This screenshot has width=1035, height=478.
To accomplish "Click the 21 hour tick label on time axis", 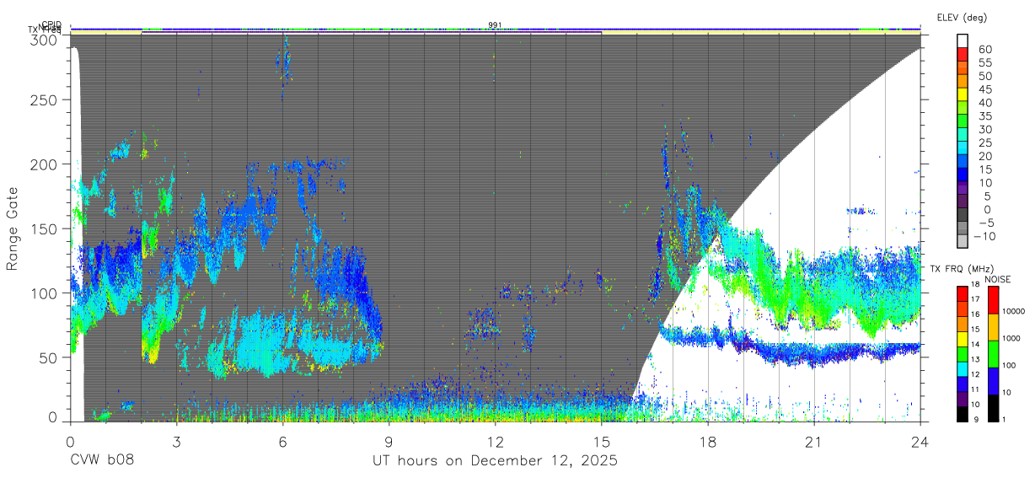I will (x=814, y=441).
